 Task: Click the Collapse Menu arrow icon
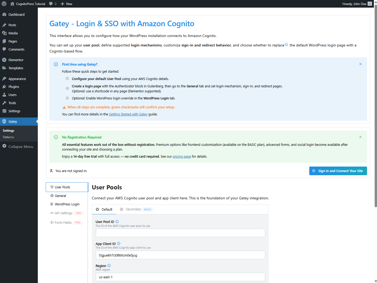tap(4, 146)
